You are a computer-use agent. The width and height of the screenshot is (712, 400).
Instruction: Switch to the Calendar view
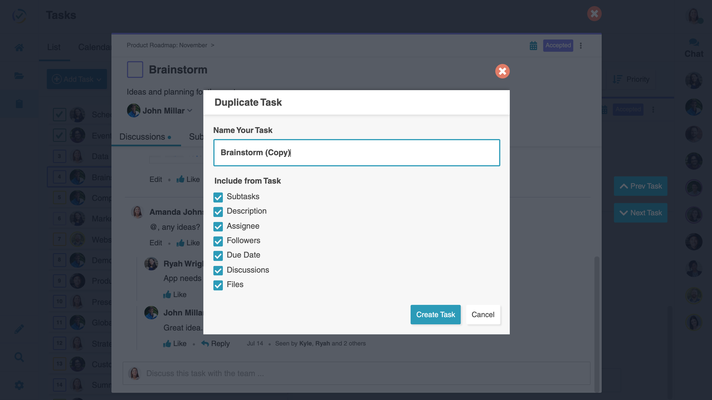click(x=95, y=47)
